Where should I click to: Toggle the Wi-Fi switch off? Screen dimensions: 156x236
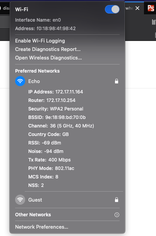coord(112,9)
